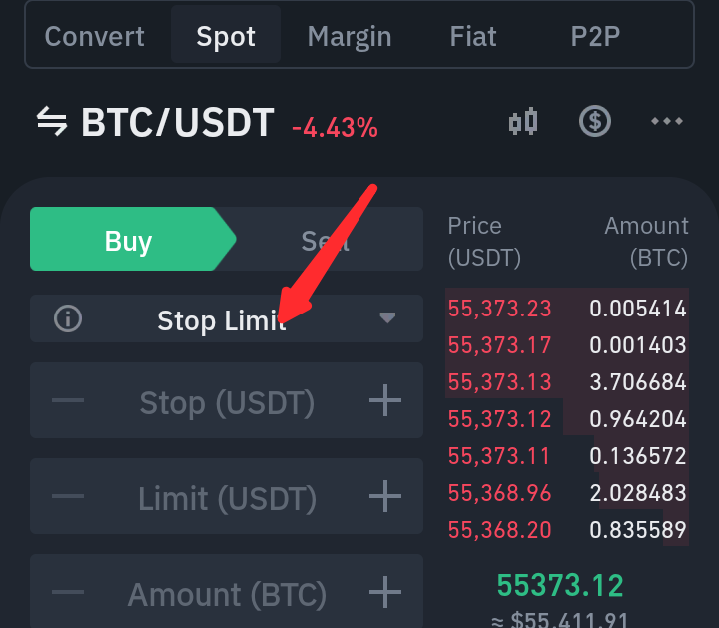Increase Stop (USDT) with plus icon
The image size is (719, 628).
tap(385, 400)
